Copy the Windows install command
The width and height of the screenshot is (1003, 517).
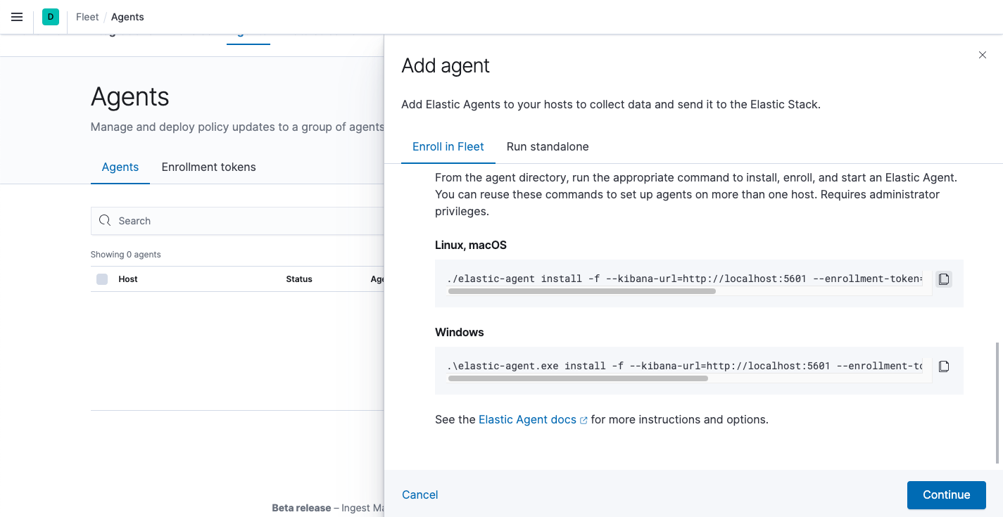[x=943, y=366]
